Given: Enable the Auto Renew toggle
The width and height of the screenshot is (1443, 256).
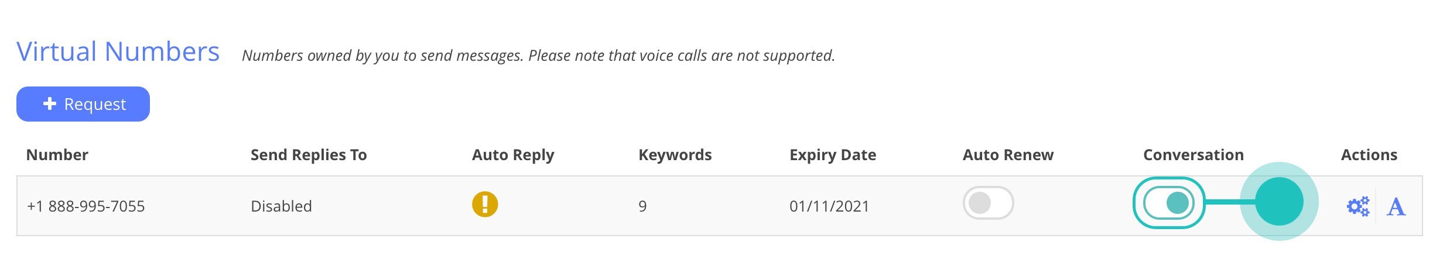Looking at the screenshot, I should tap(988, 203).
